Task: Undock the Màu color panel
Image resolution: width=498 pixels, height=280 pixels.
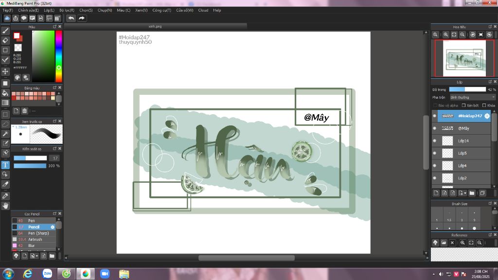Action: tap(54, 27)
